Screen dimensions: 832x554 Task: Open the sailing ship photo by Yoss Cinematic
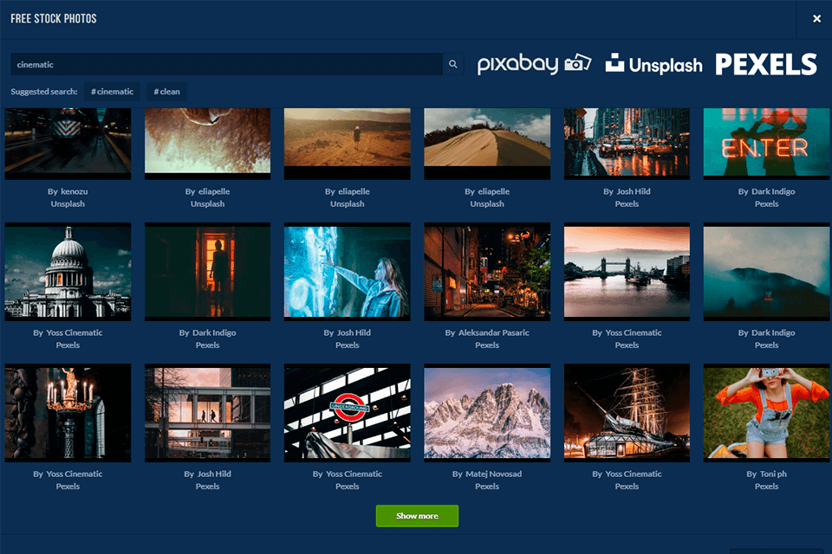[627, 413]
